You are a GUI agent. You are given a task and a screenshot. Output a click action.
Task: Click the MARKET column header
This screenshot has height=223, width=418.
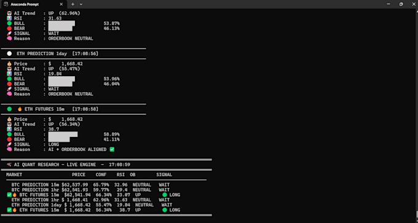(14, 175)
